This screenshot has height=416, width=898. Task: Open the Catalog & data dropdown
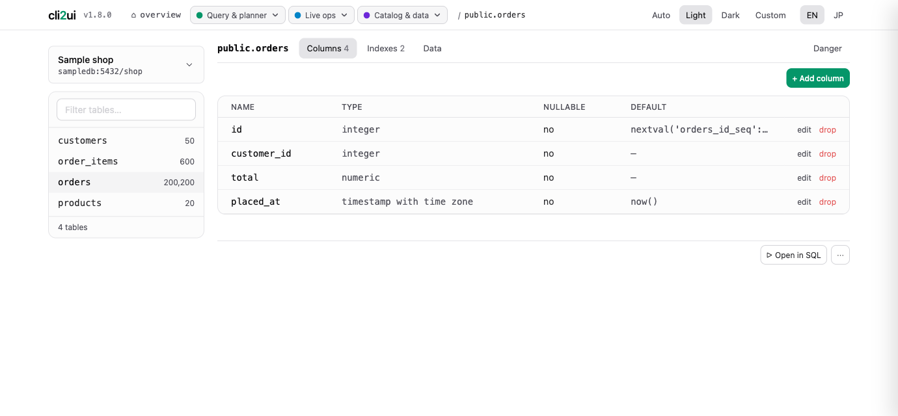pos(402,15)
